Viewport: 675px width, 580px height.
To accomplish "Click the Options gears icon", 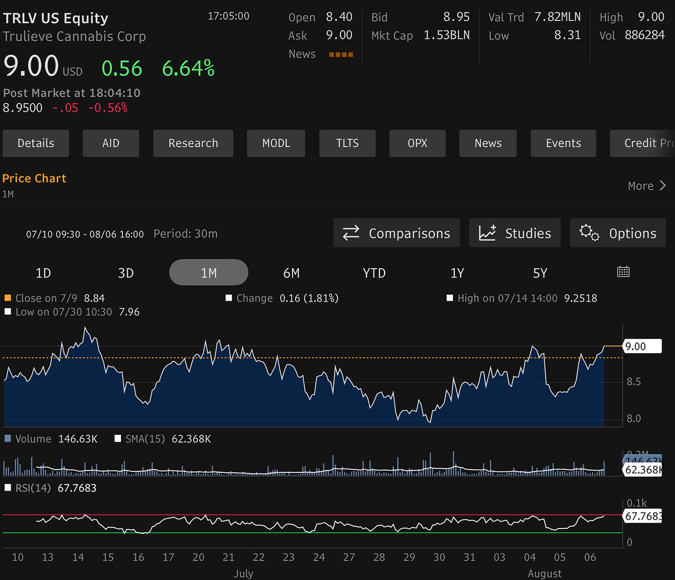I will [x=589, y=232].
